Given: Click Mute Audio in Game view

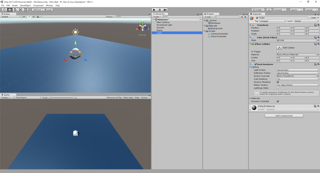Looking at the screenshot, I should click(x=128, y=98).
